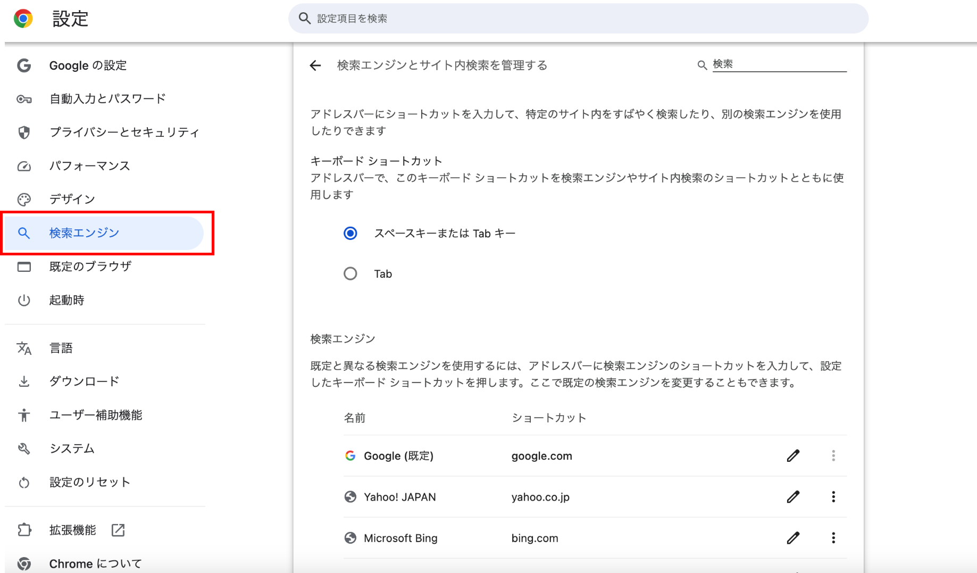This screenshot has width=977, height=573.
Task: Click the 名前 column header
Action: [x=354, y=418]
